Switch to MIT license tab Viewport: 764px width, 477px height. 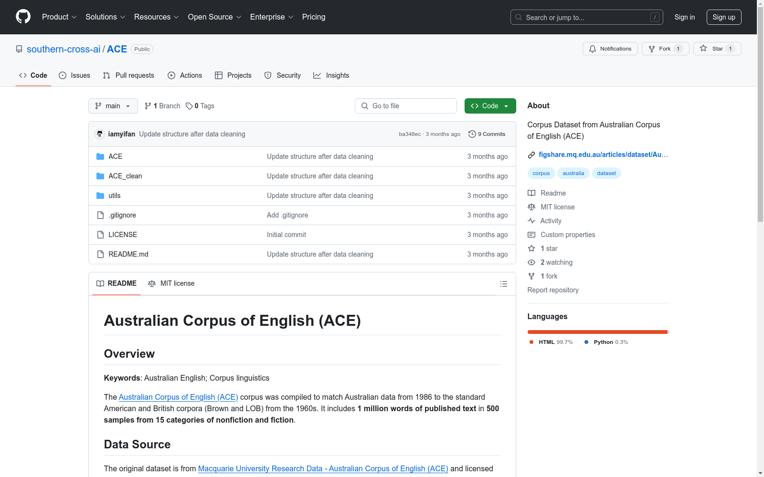tap(171, 283)
